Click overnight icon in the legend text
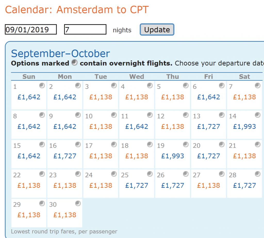This screenshot has width=264, height=238. pyautogui.click(x=75, y=63)
